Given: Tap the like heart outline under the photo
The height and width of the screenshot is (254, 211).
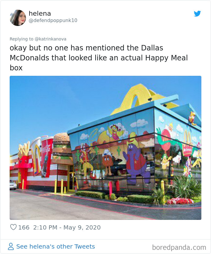Looking at the screenshot, I should [13, 227].
